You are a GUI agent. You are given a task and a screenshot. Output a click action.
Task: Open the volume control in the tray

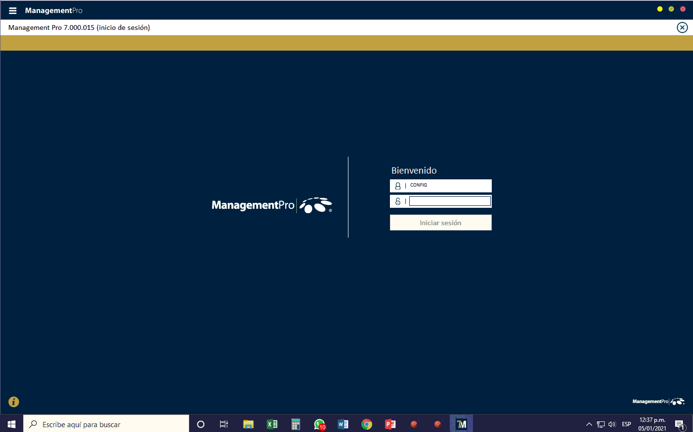(612, 424)
